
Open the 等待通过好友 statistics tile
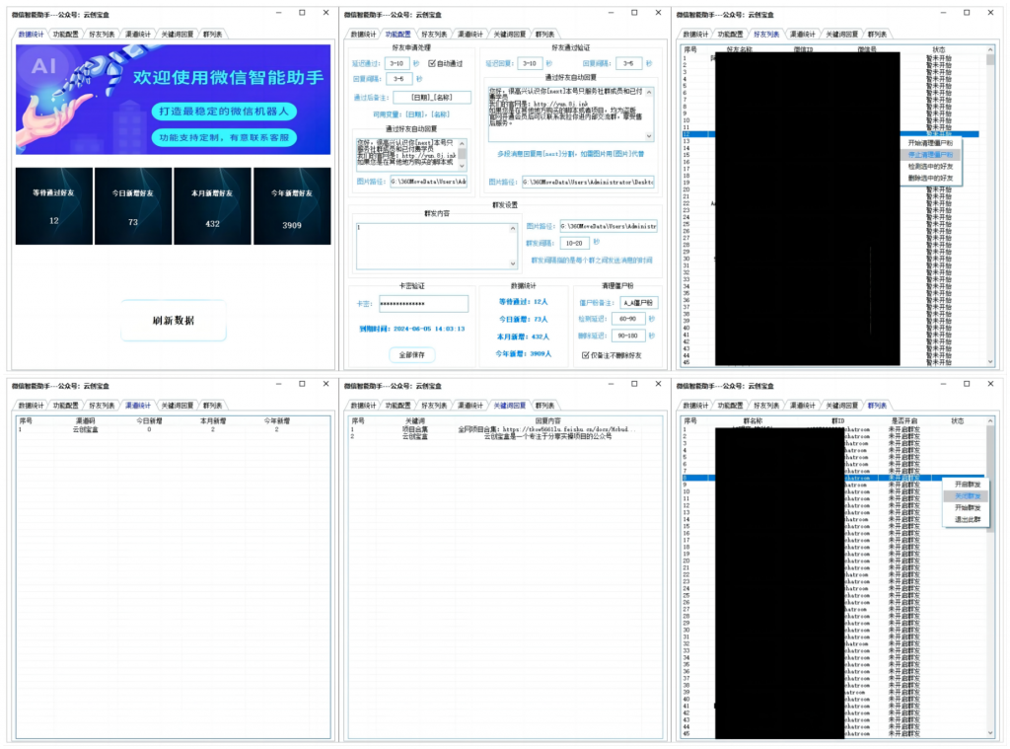click(x=54, y=206)
